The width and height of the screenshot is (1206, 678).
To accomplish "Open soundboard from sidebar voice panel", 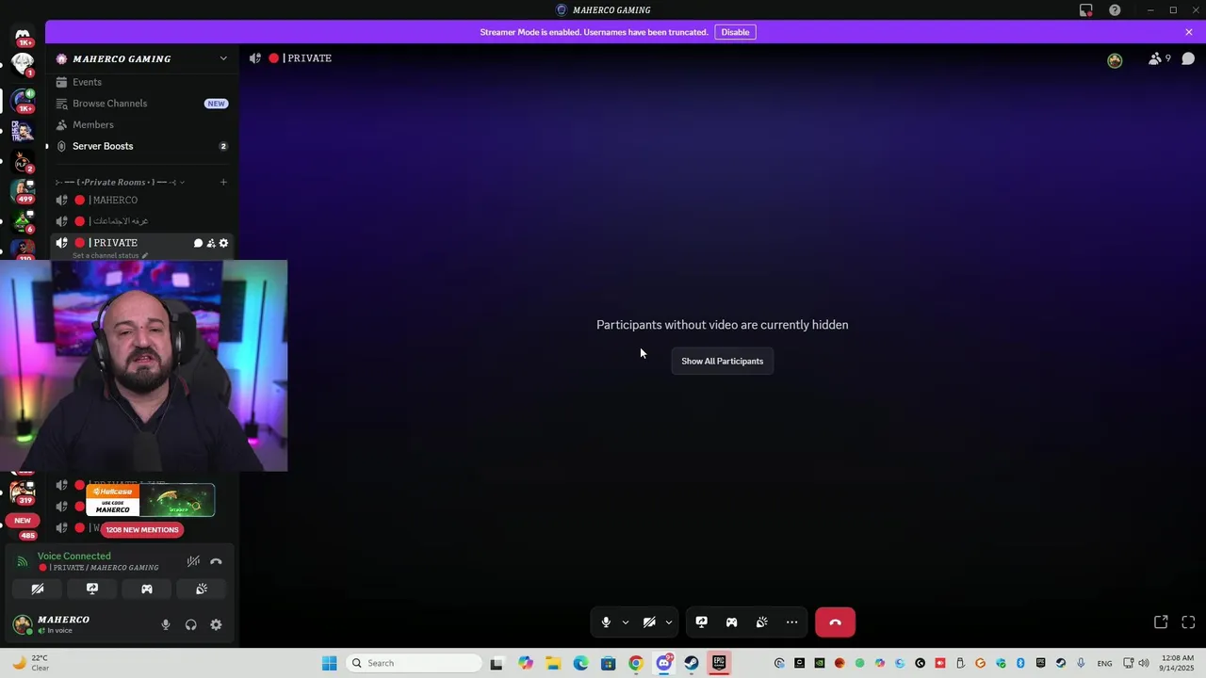I will point(202,589).
